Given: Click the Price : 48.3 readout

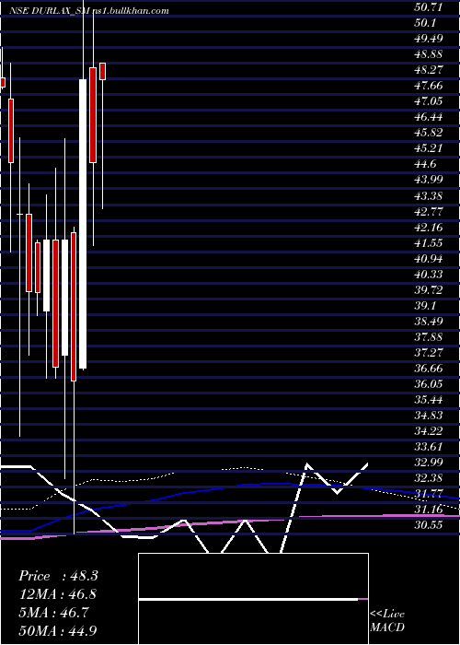Looking at the screenshot, I should 58,576.
